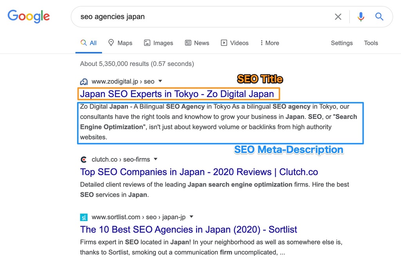The width and height of the screenshot is (401, 264).
Task: Click the Images tab icon
Action: 147,43
